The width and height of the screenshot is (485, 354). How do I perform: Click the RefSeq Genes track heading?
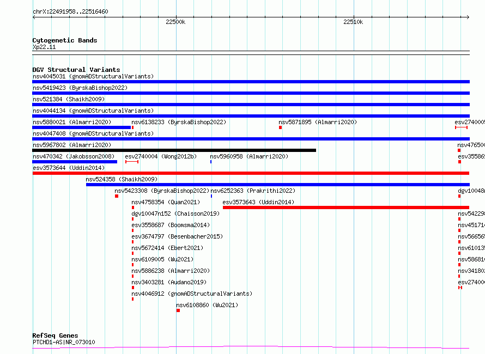[x=56, y=335]
